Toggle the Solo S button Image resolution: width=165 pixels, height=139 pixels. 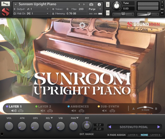click(x=108, y=4)
